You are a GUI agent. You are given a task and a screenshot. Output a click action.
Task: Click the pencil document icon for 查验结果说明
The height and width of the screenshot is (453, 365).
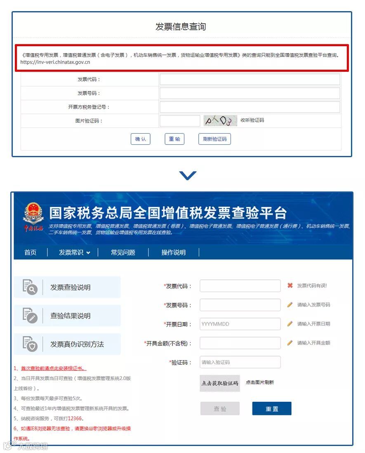(30, 316)
